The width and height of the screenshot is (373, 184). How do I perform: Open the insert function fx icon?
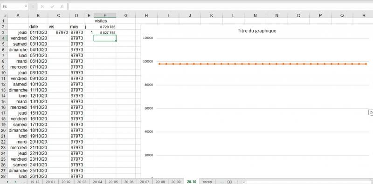(x=62, y=7)
